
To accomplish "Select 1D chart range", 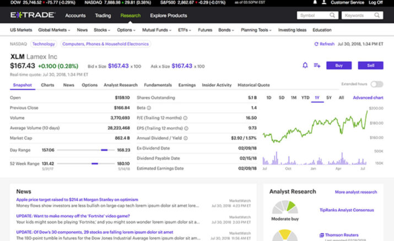I will (x=268, y=97).
